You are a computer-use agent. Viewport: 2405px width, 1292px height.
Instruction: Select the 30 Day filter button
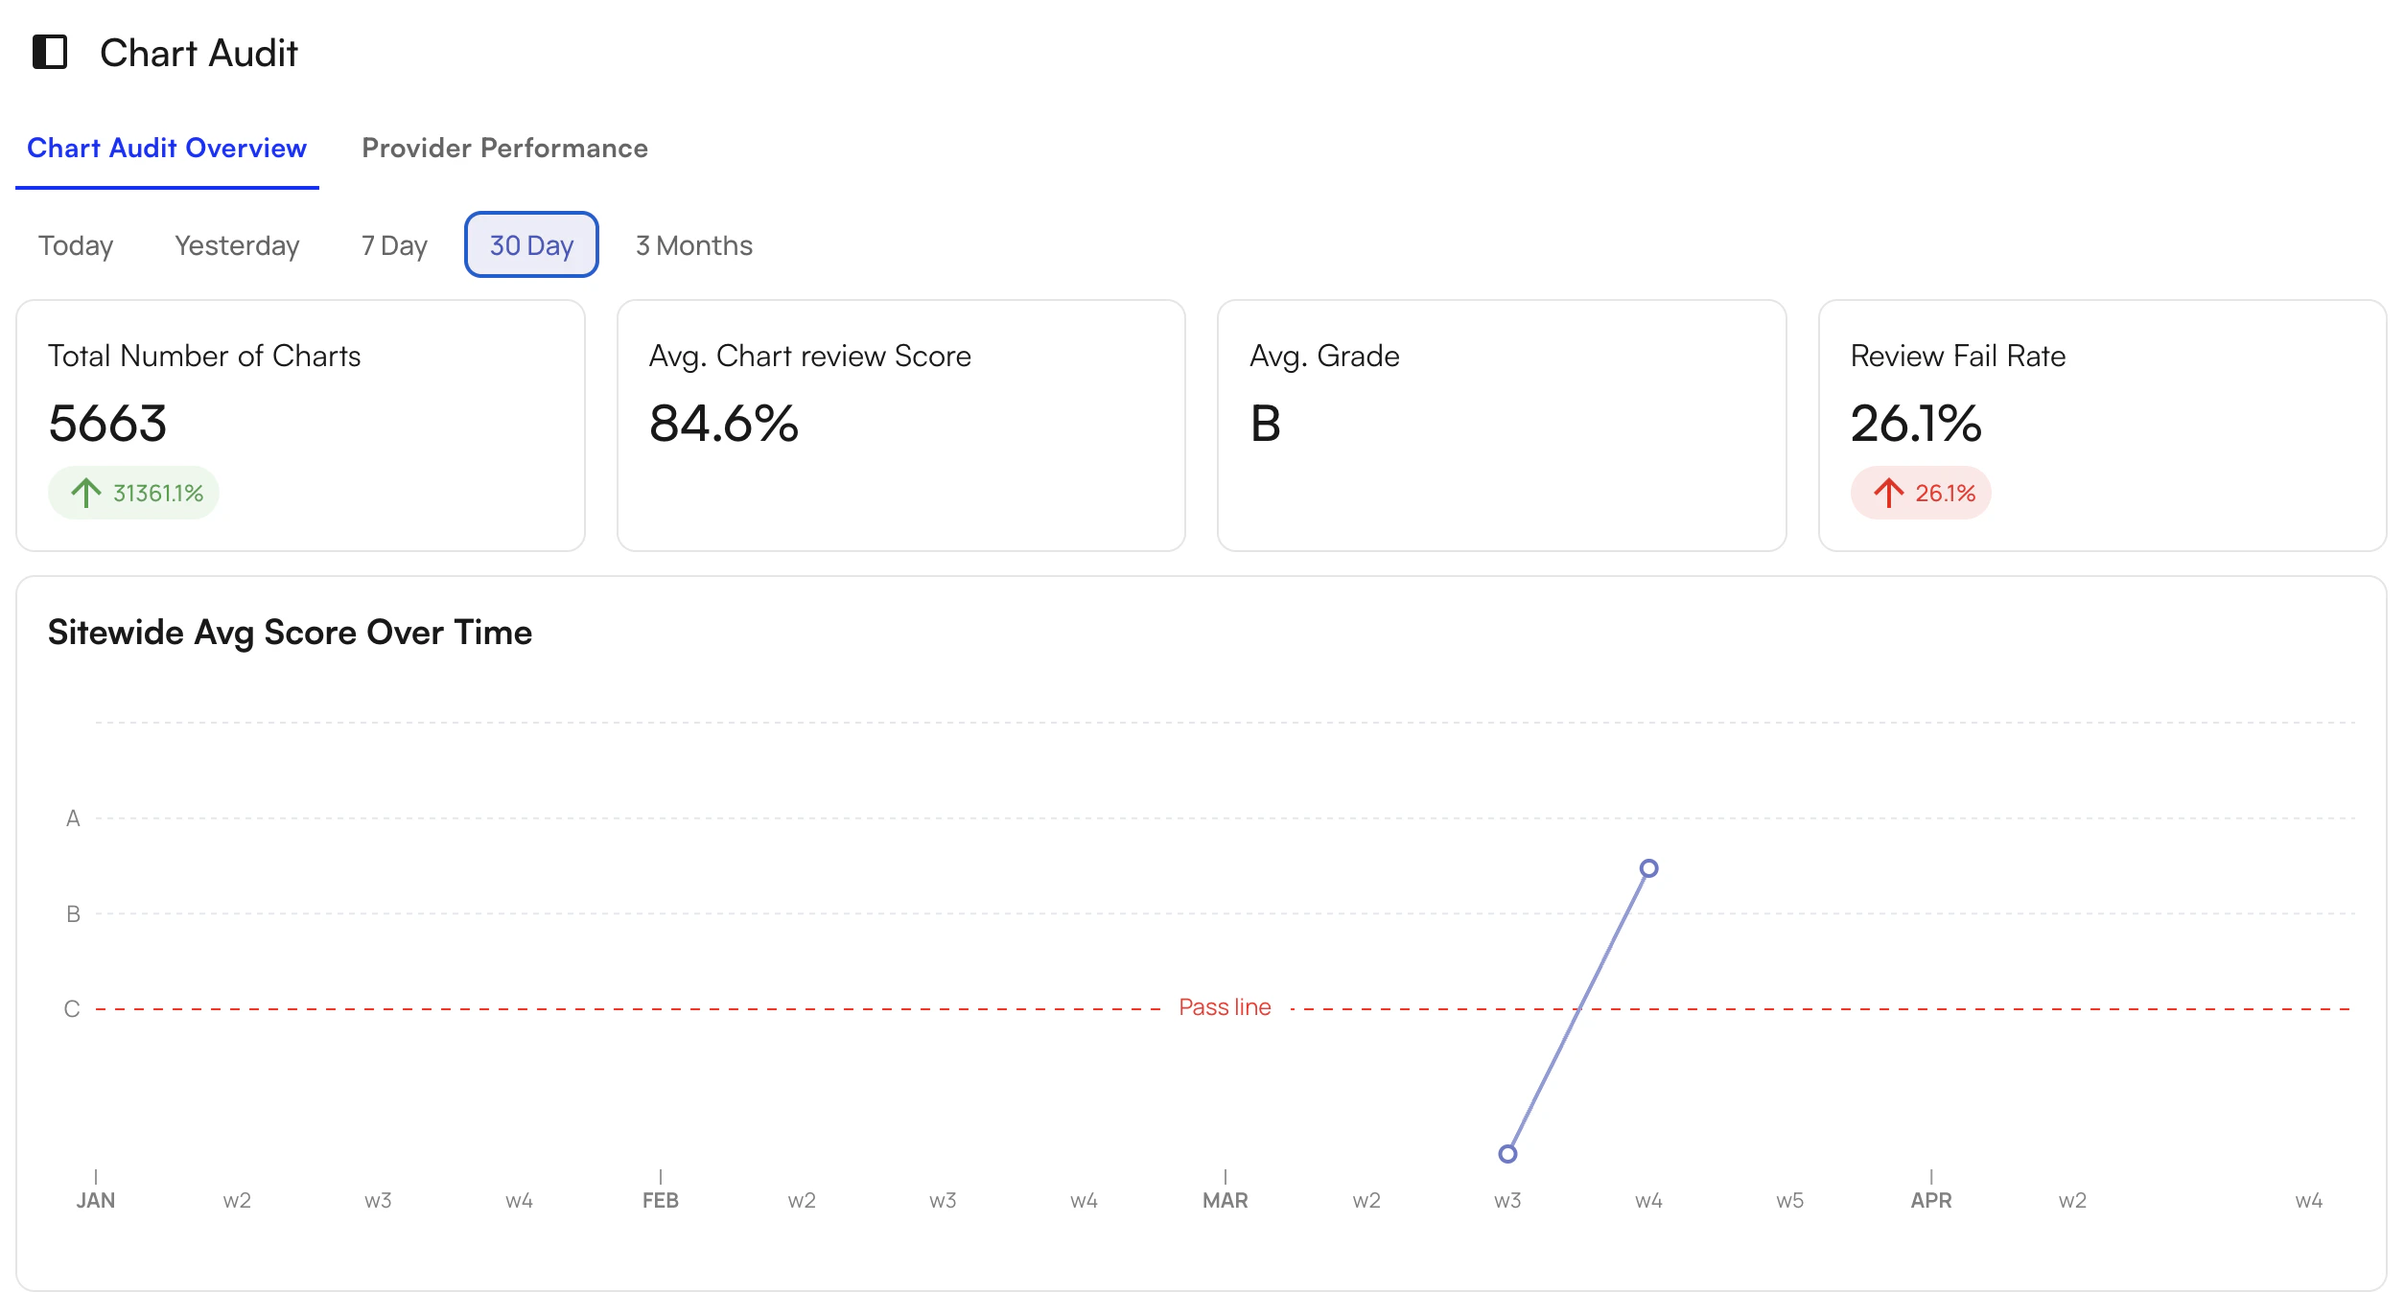(530, 245)
